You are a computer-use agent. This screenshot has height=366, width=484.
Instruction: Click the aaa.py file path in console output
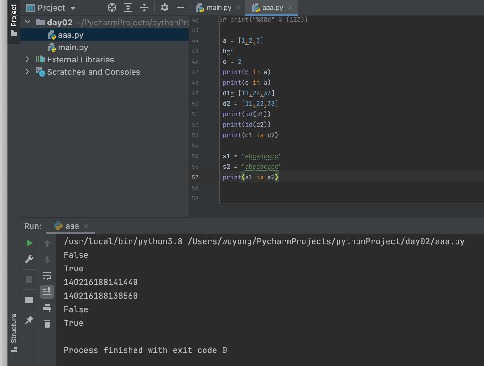326,241
